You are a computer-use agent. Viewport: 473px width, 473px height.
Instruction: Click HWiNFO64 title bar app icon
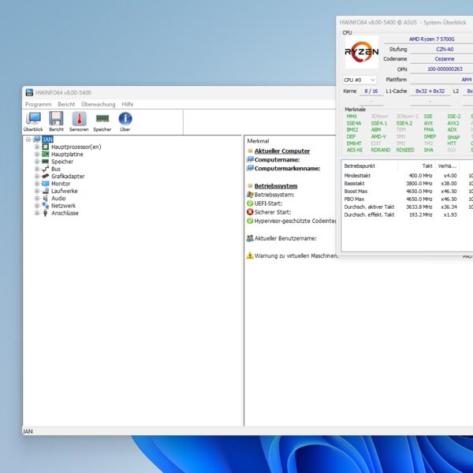(x=29, y=92)
